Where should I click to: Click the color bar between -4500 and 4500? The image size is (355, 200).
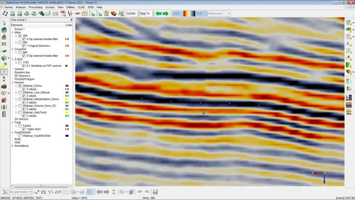coord(189,13)
